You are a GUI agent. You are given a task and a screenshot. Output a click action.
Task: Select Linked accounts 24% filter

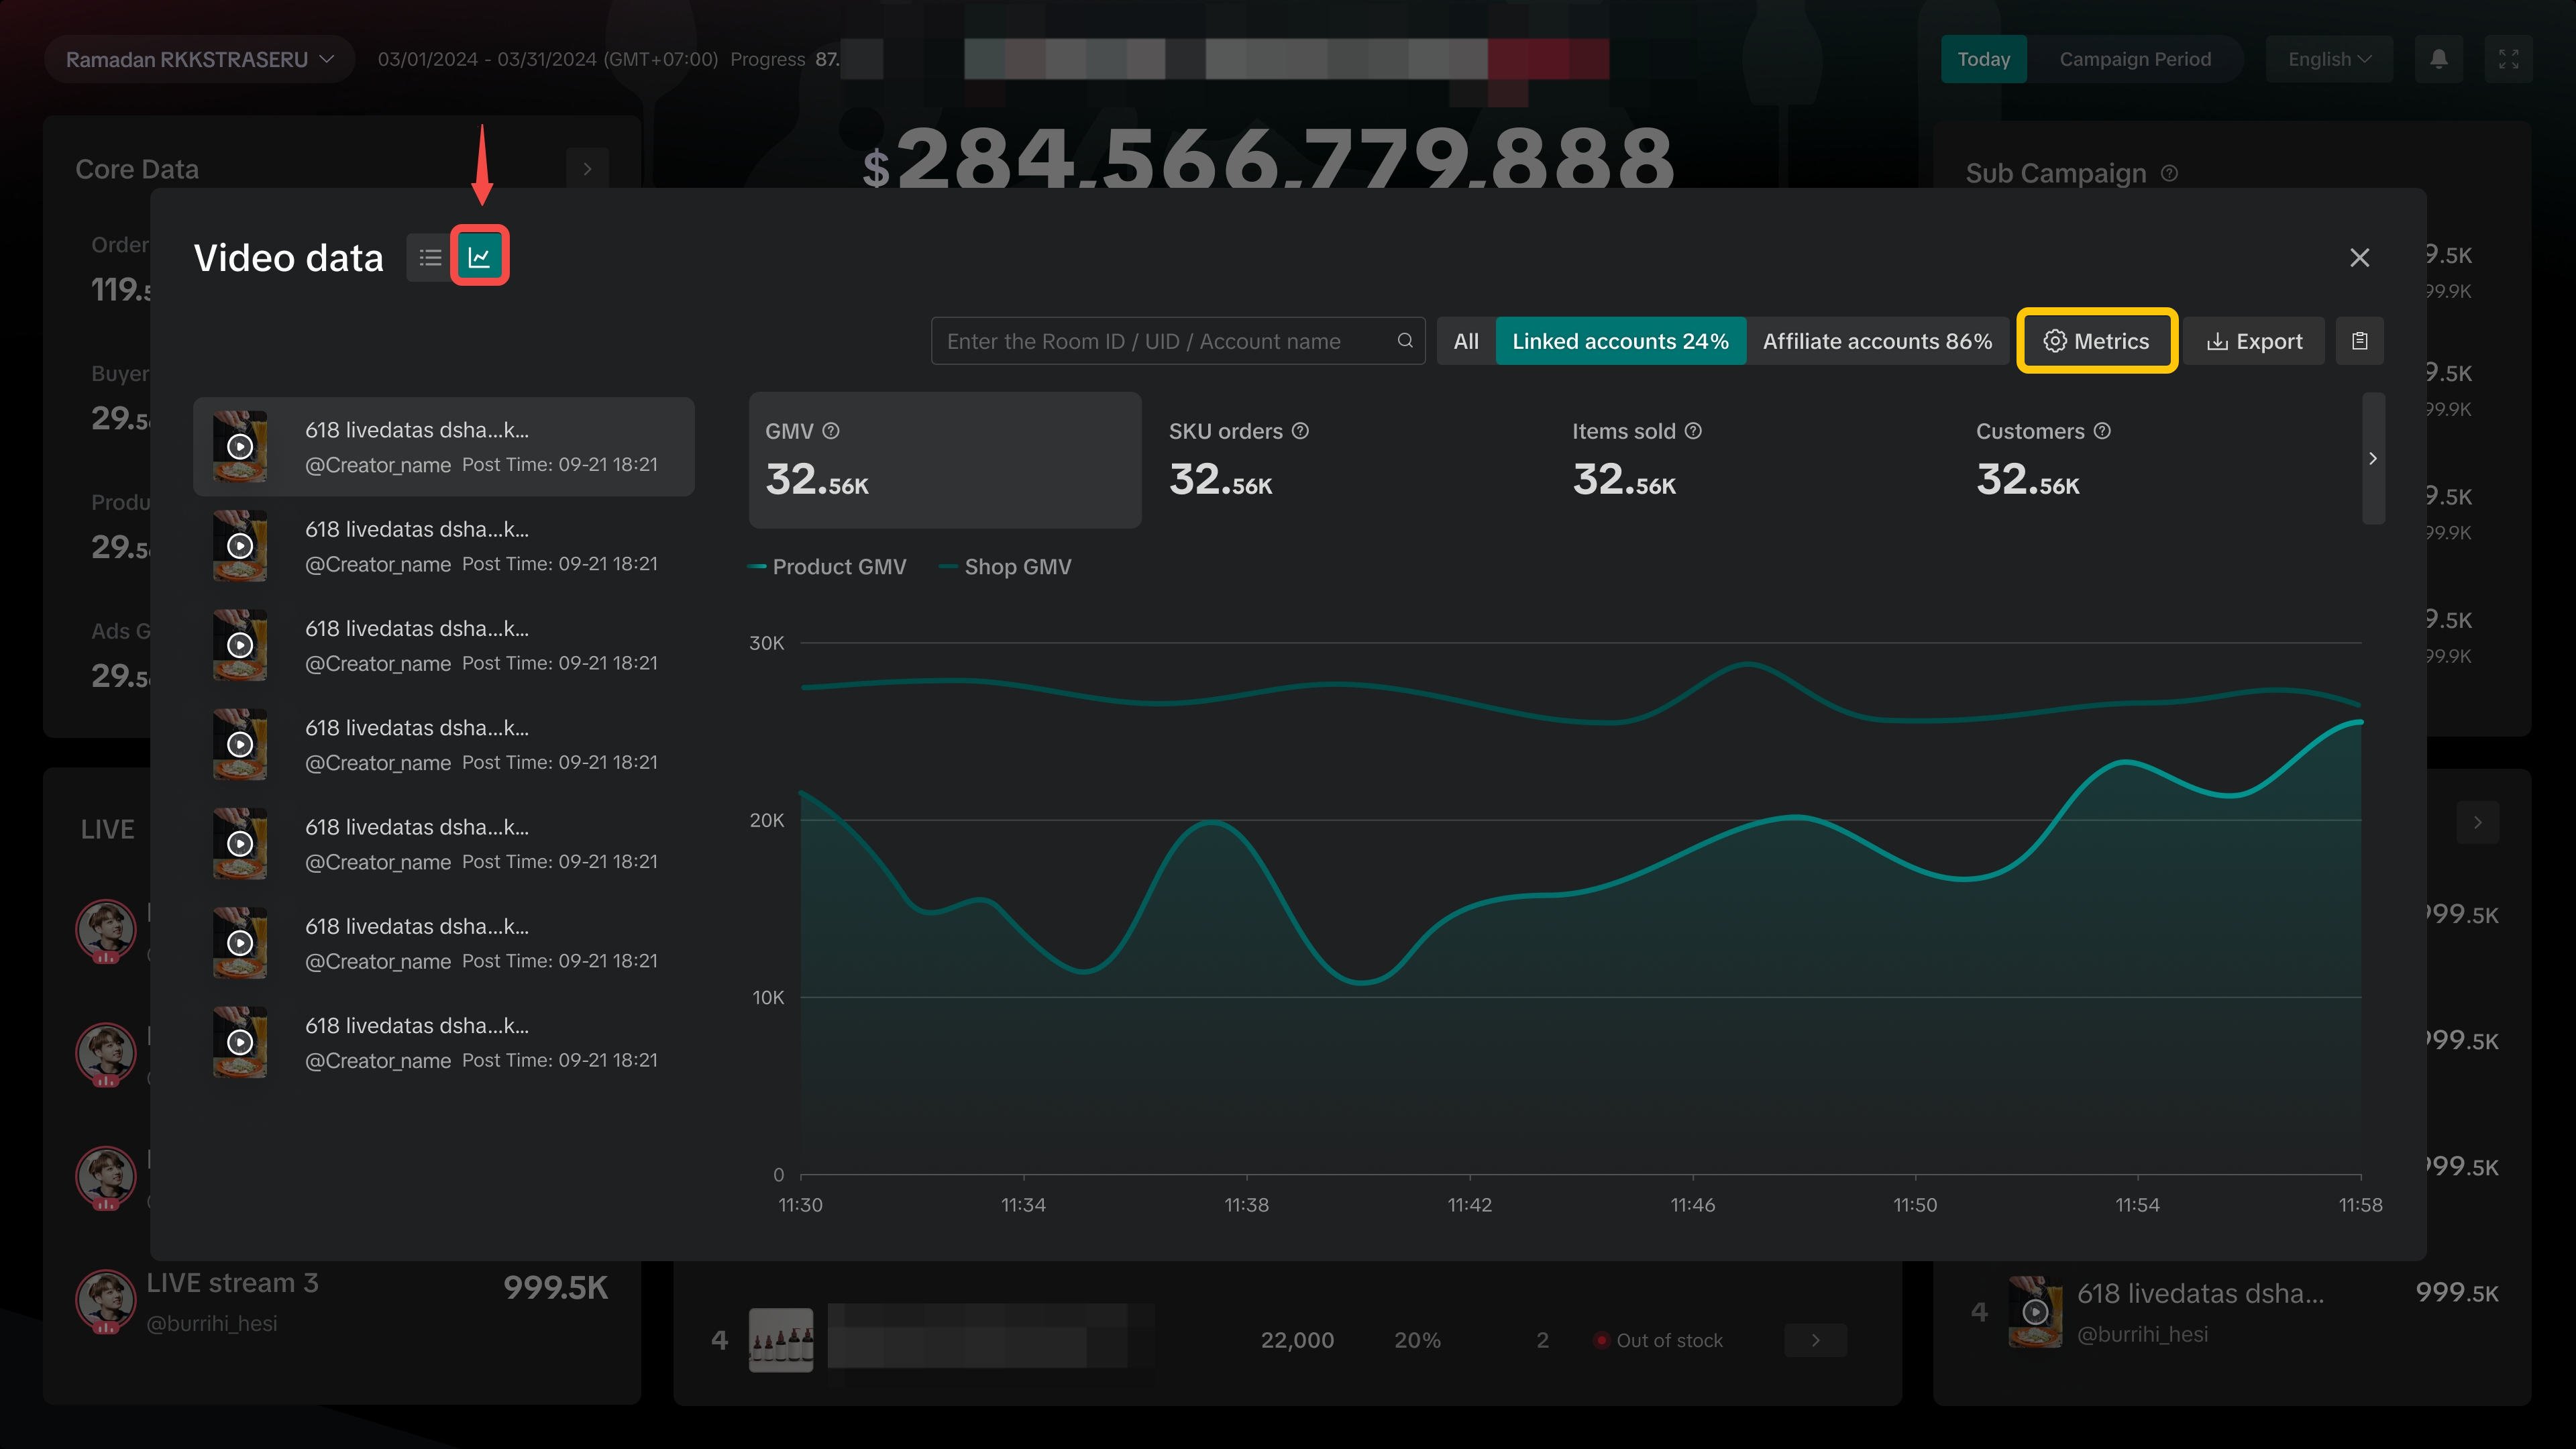click(1620, 341)
